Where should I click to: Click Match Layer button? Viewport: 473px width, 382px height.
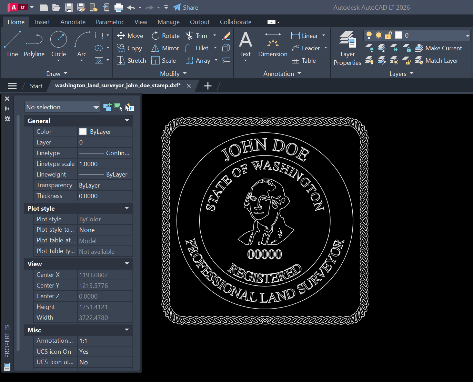click(436, 60)
